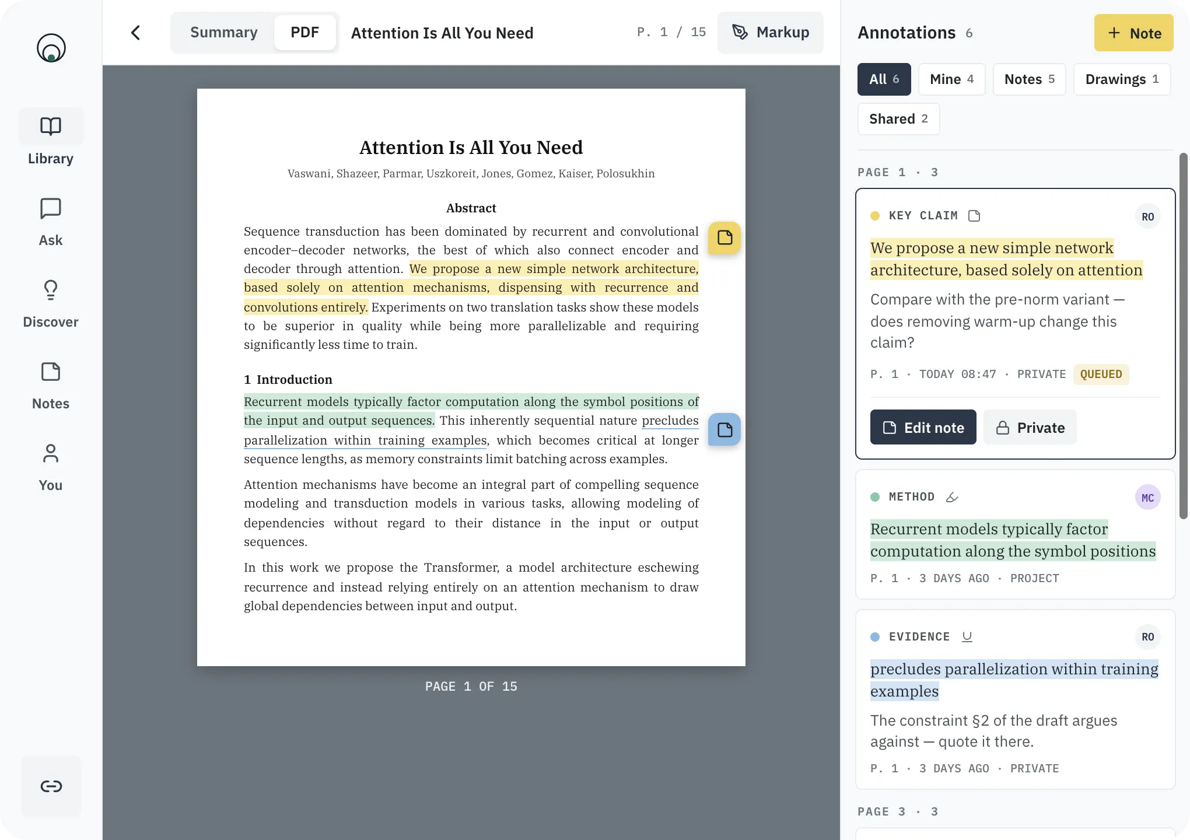Click the underline icon next to EVIDENCE

coord(967,637)
